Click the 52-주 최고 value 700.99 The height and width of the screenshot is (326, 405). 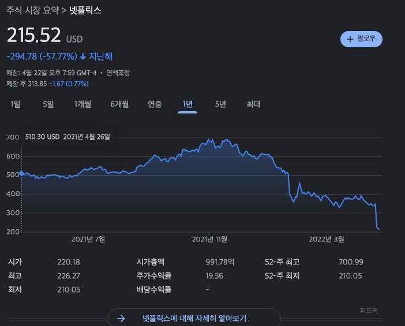click(351, 262)
